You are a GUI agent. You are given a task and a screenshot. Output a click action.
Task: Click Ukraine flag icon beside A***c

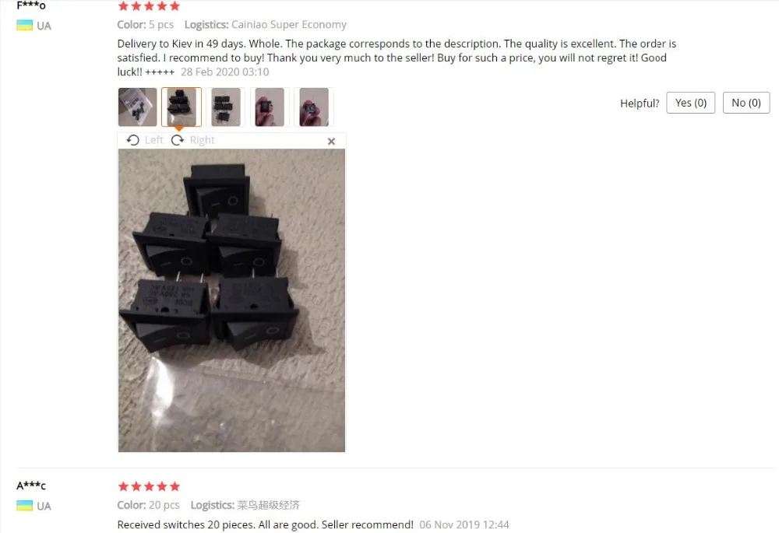24,506
